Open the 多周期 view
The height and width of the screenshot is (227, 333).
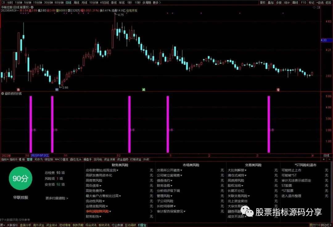[146, 2]
